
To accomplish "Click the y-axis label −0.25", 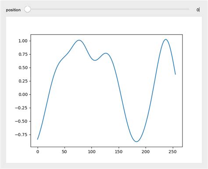I will (x=21, y=108).
